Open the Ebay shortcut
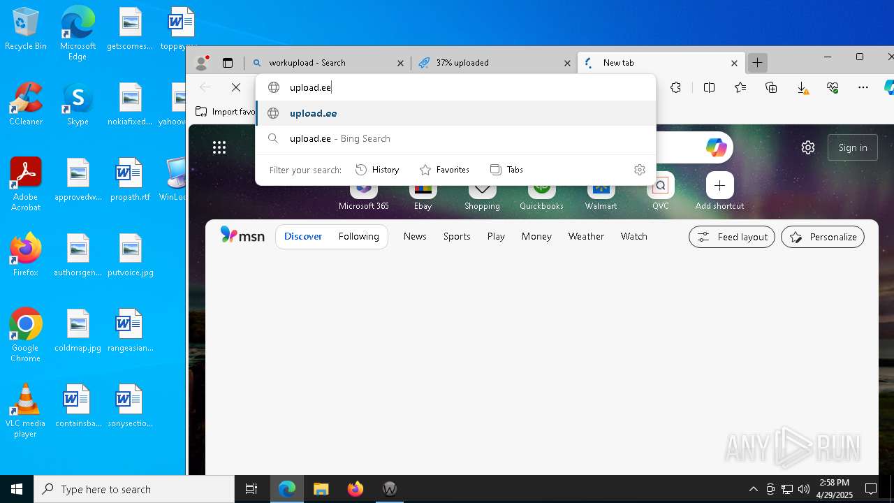The width and height of the screenshot is (894, 503). tap(423, 197)
